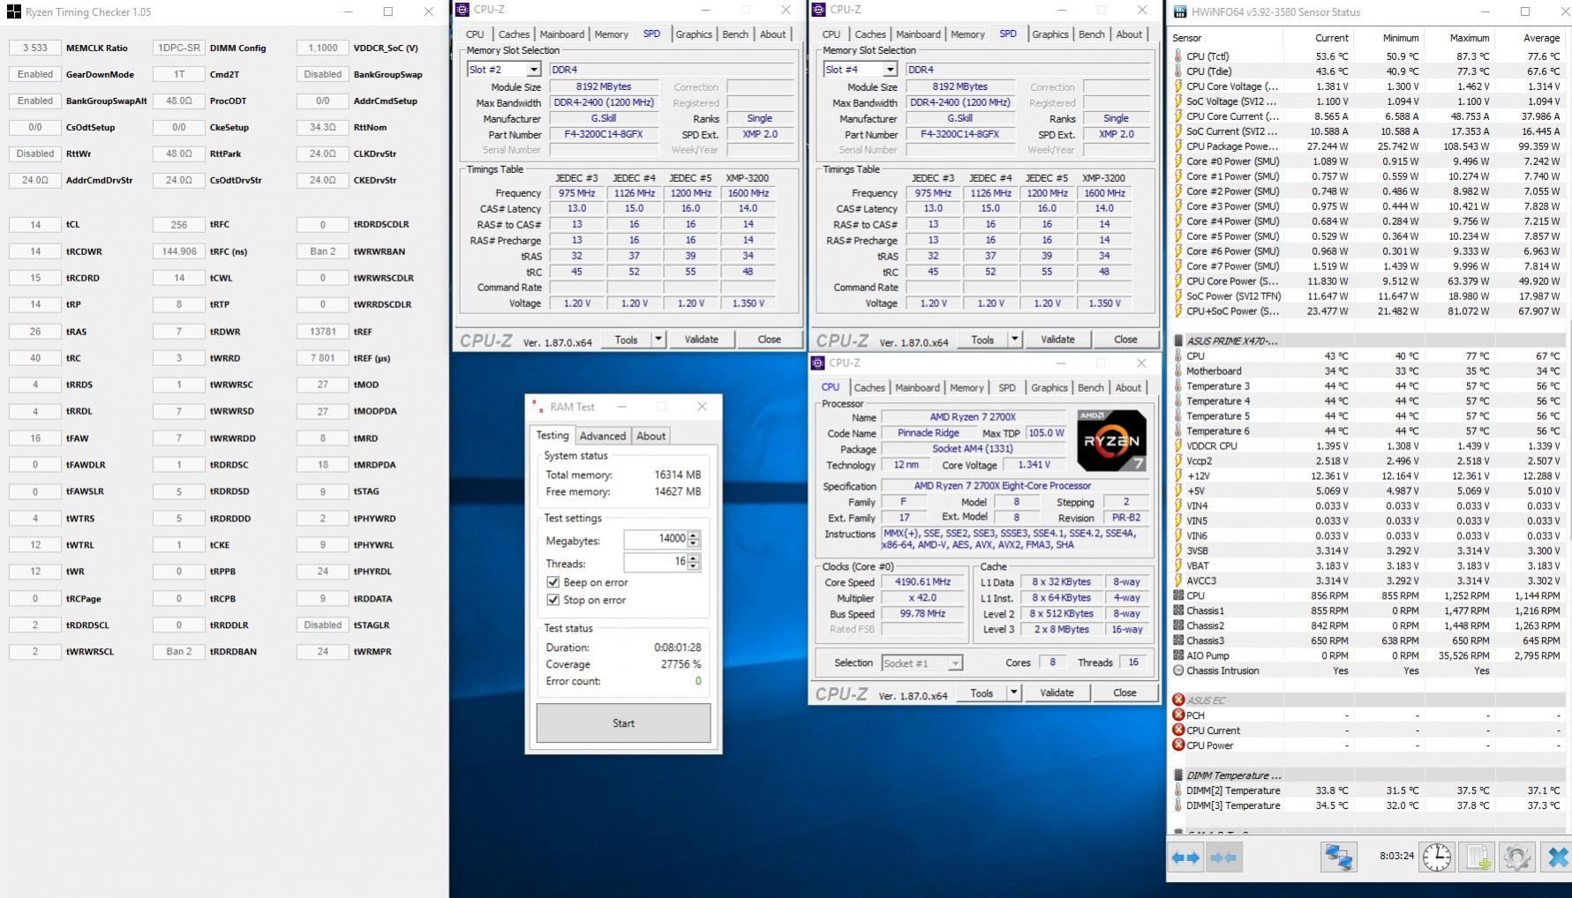This screenshot has width=1572, height=898.
Task: Open Tools dropdown arrow in Slot #4 CPU-Z window
Action: tap(1014, 339)
